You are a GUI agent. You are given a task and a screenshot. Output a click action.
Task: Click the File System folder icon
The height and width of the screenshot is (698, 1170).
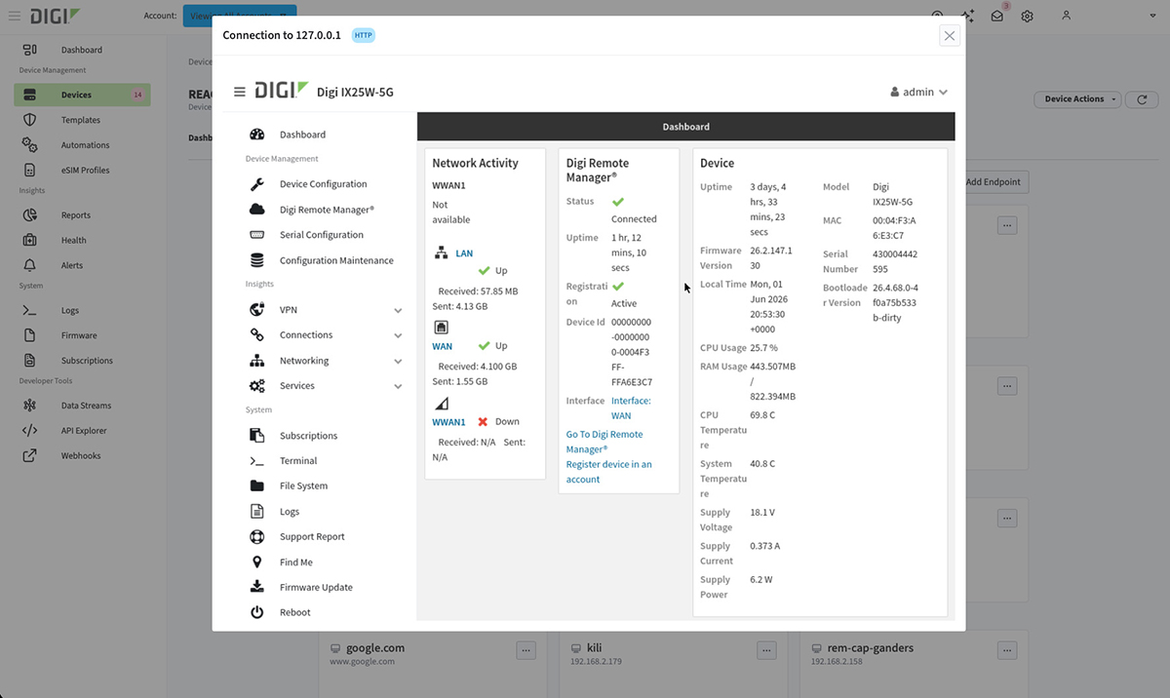[x=257, y=486]
